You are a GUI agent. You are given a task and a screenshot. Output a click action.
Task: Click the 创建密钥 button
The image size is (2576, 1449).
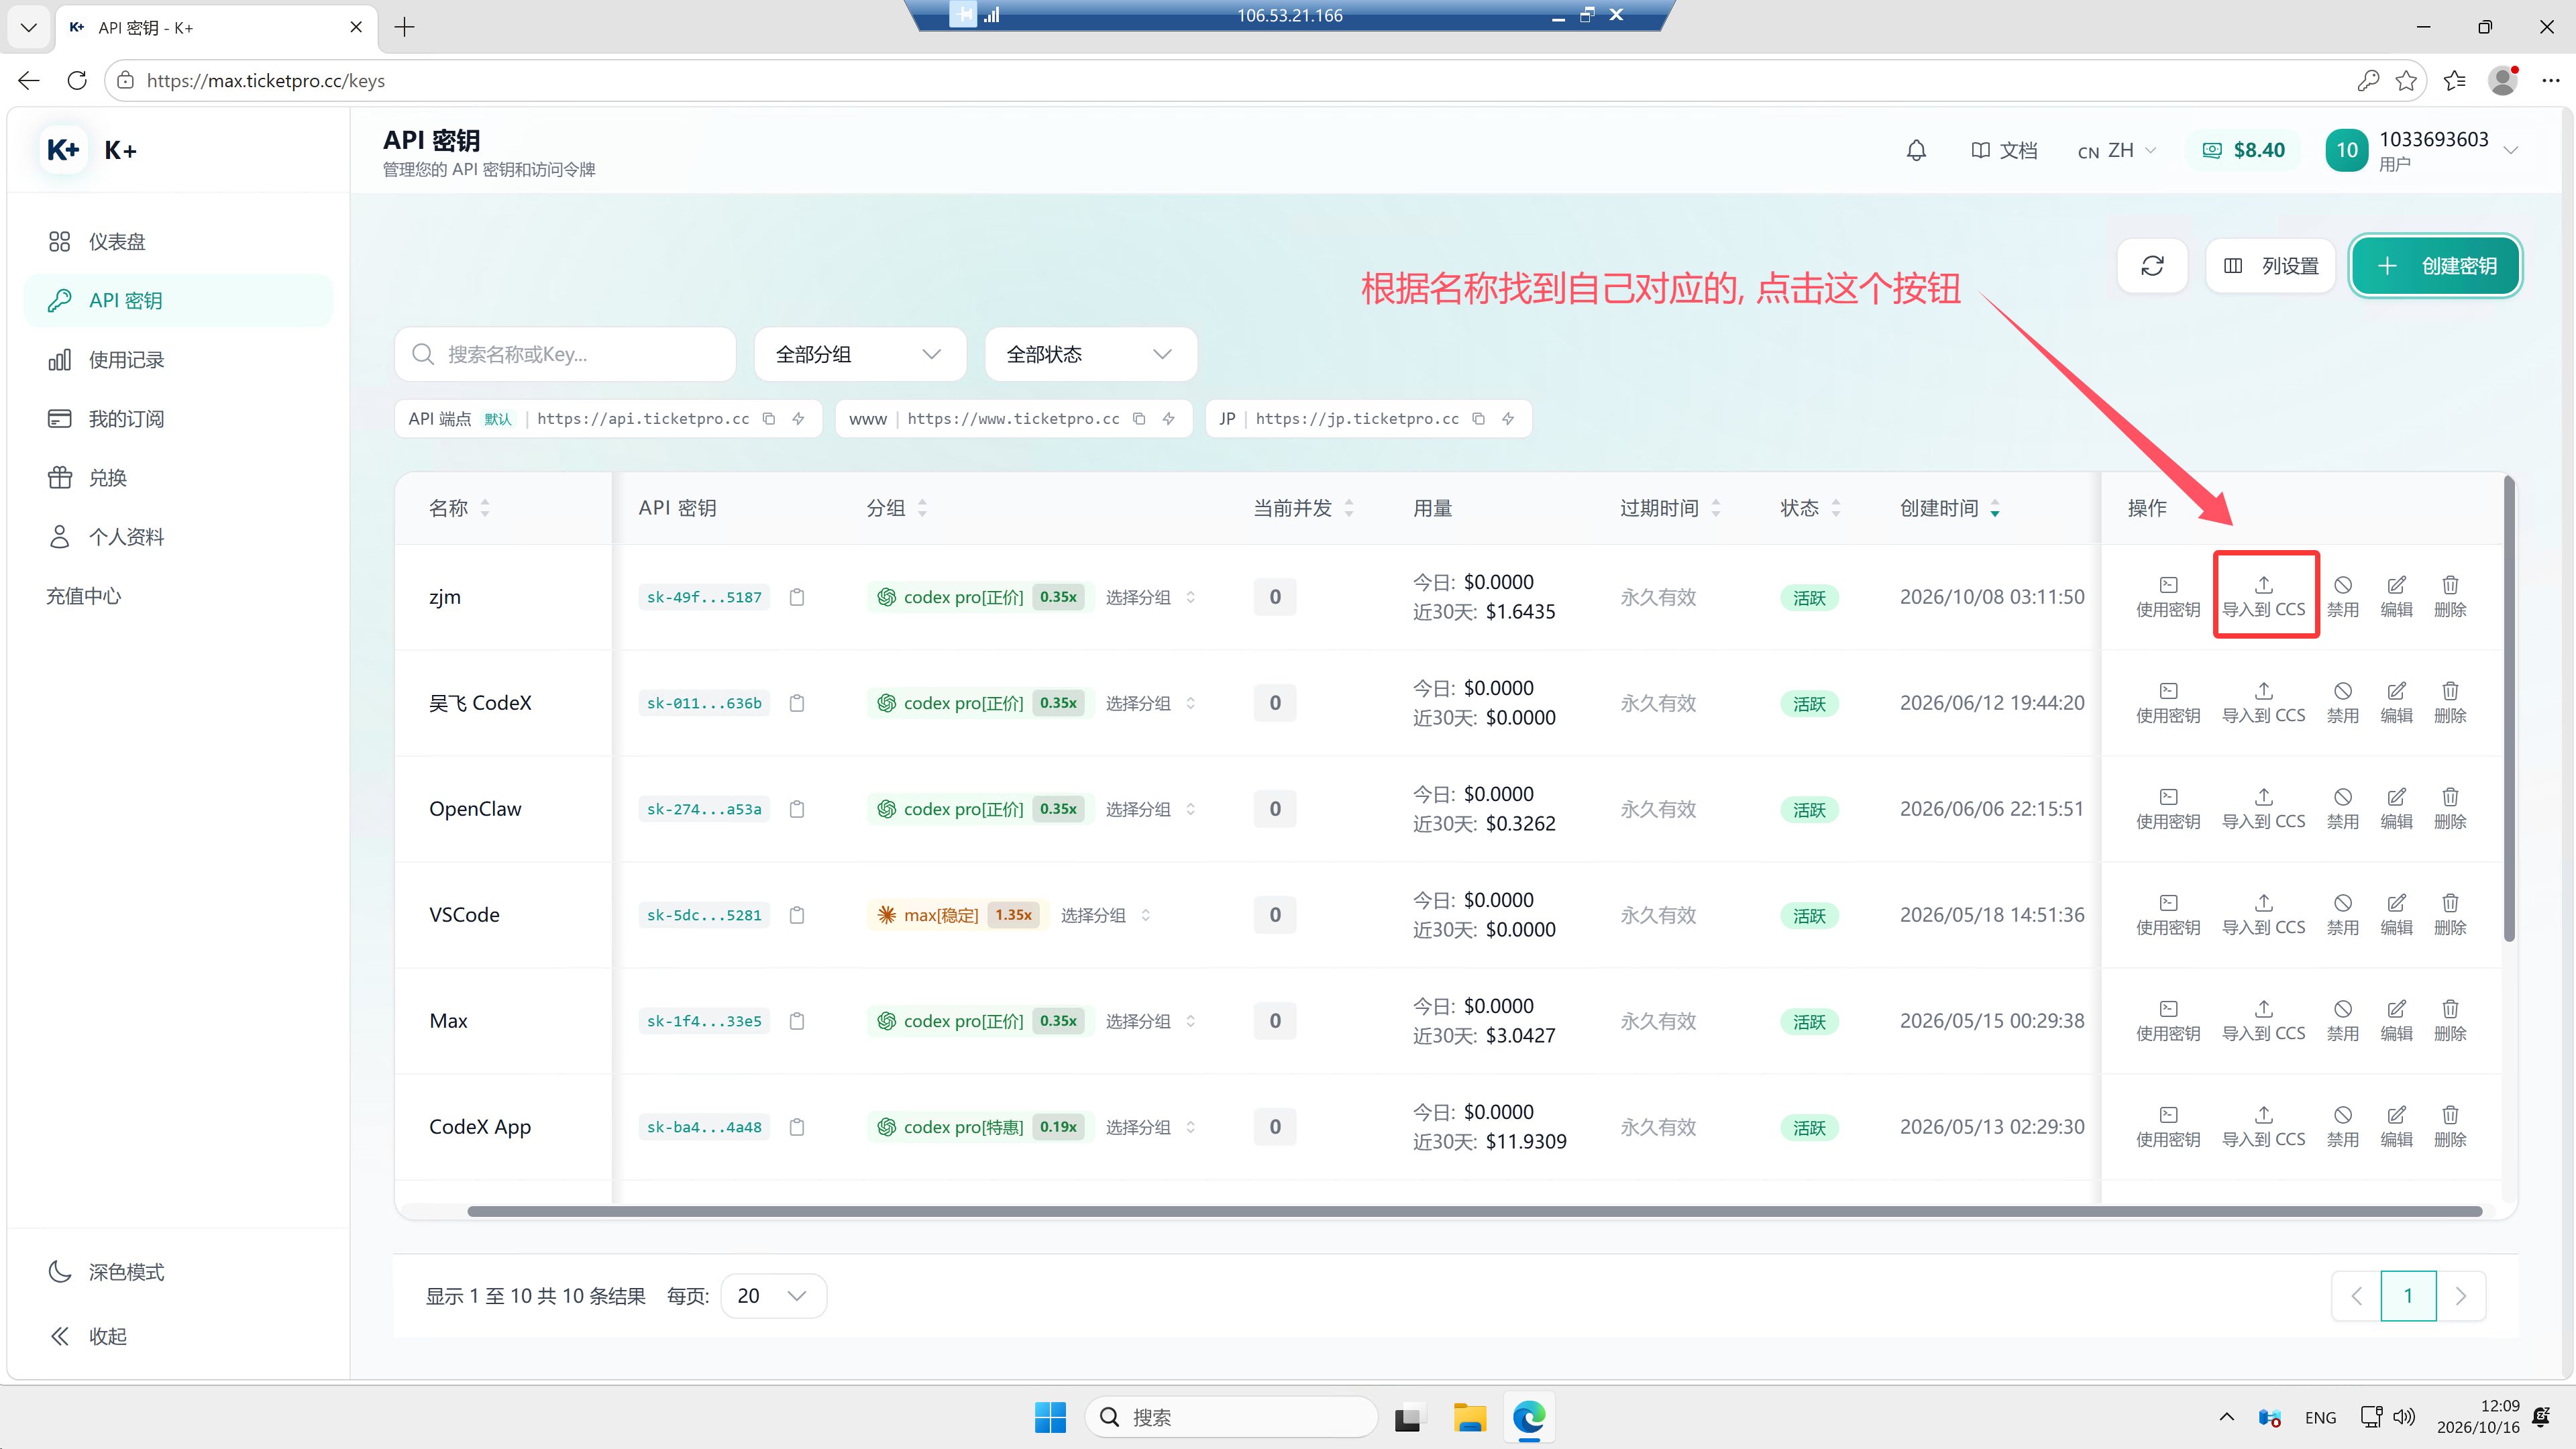point(2435,266)
